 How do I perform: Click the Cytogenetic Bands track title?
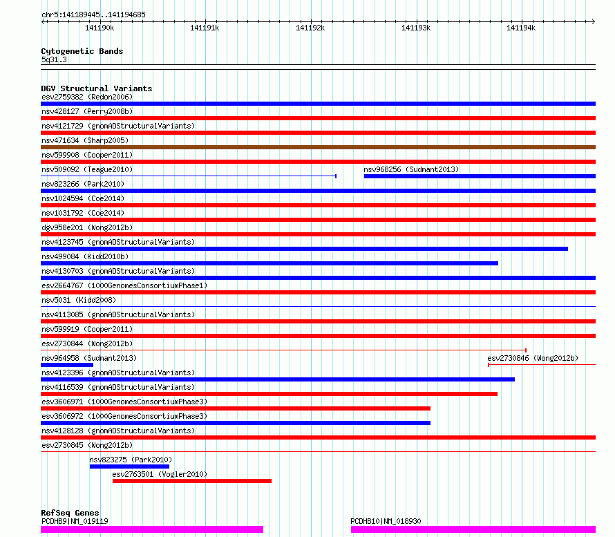[82, 51]
